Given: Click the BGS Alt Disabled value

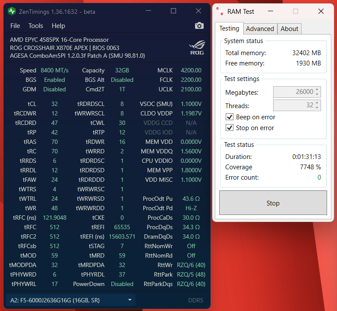Looking at the screenshot, I should (x=122, y=80).
